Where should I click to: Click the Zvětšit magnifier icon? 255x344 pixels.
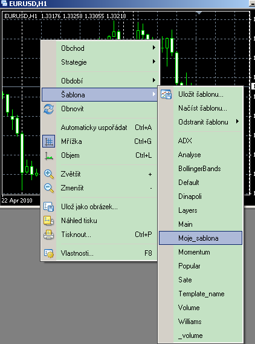[48, 174]
